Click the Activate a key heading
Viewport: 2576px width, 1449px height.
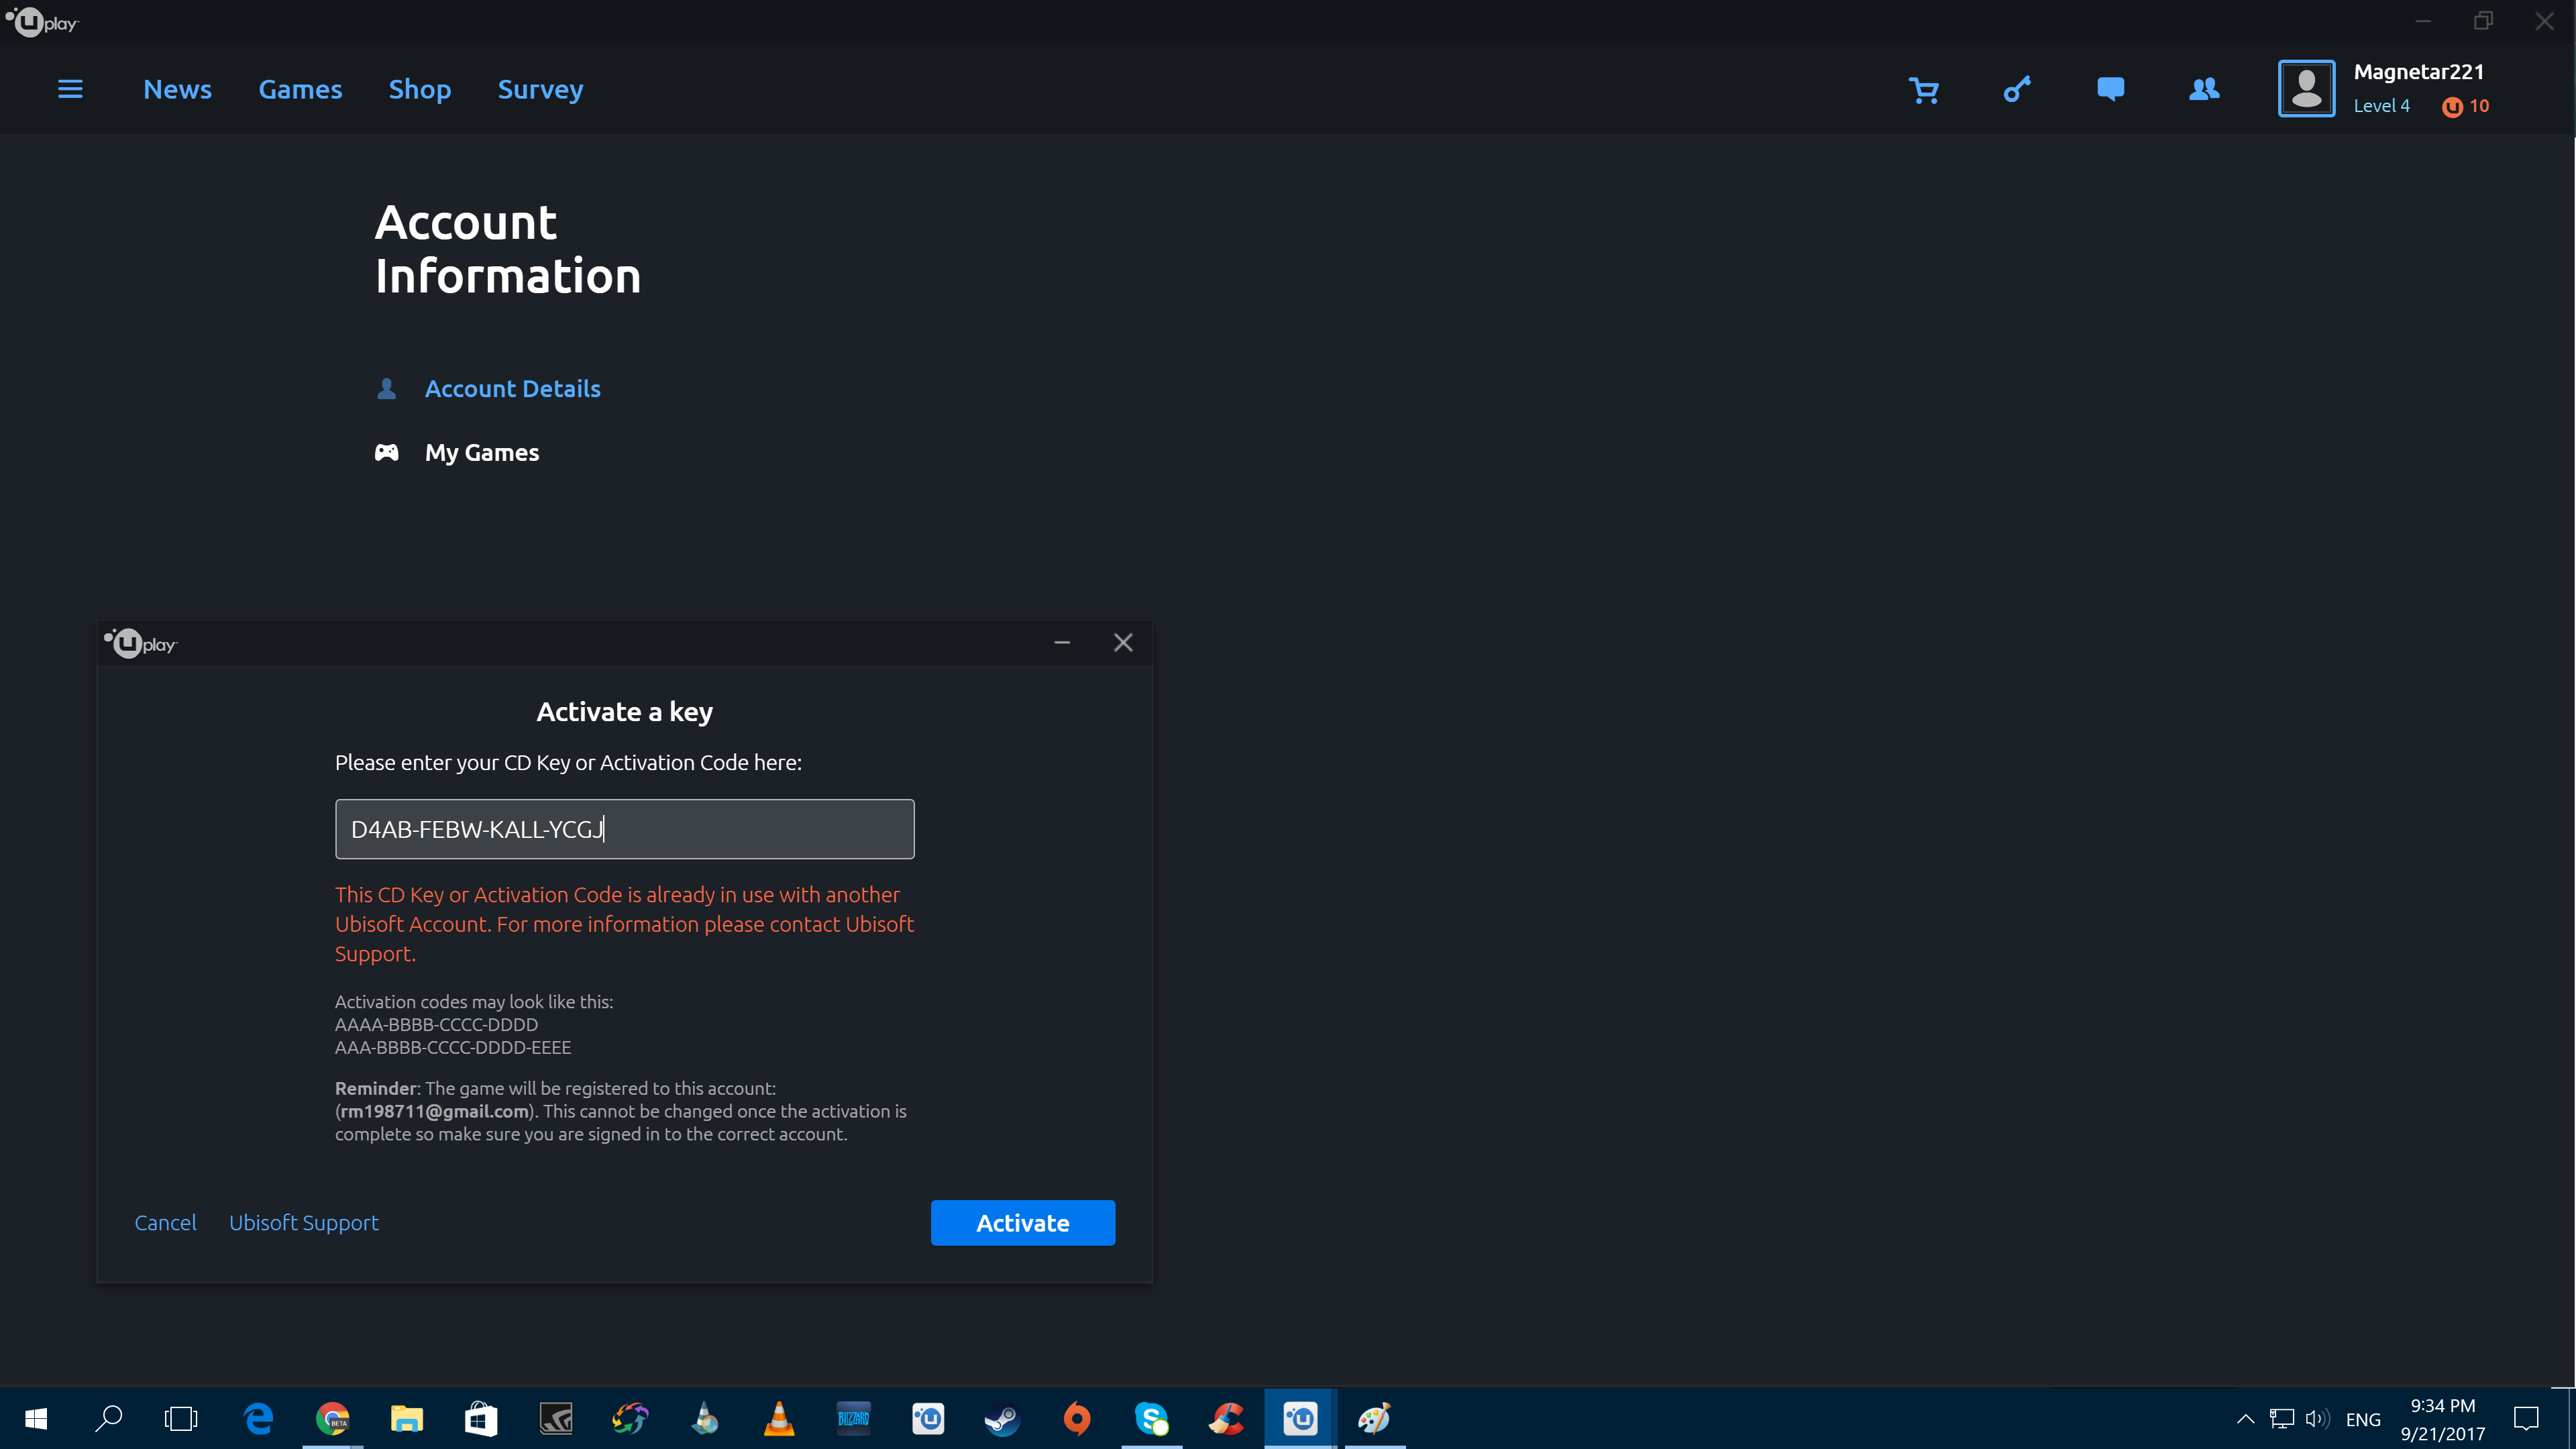(624, 711)
